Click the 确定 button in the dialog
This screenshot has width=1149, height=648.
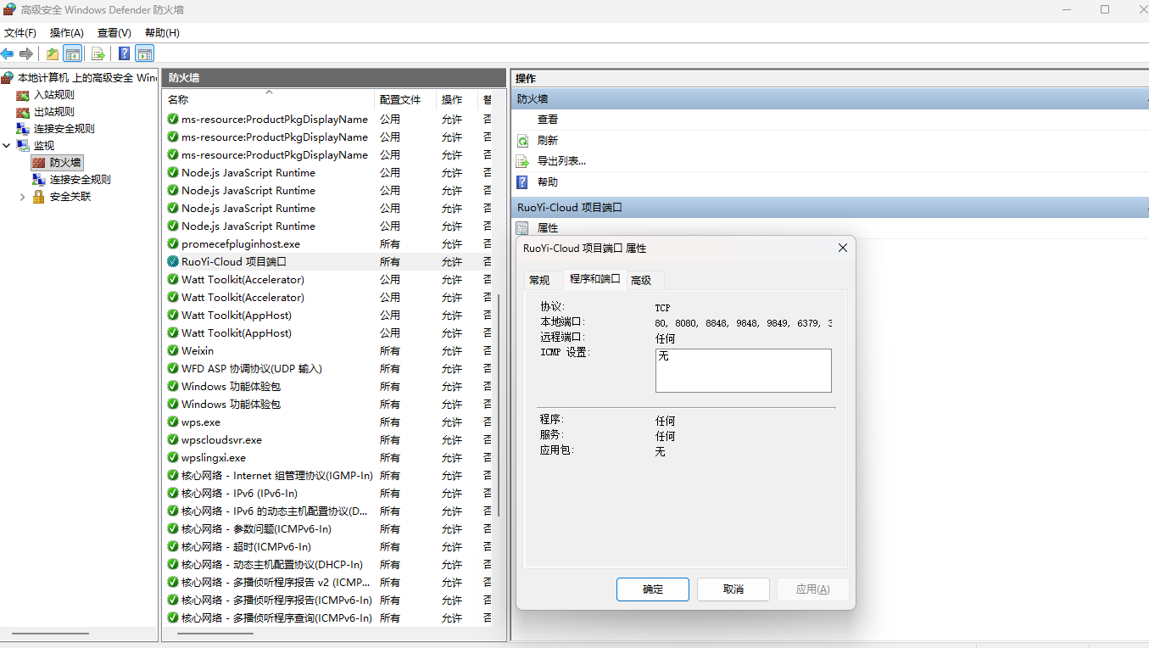tap(653, 589)
